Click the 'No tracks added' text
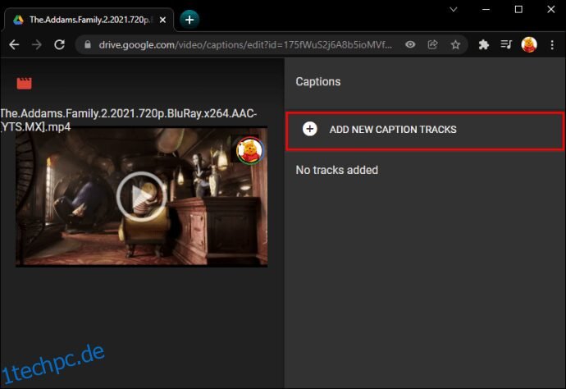Image resolution: width=566 pixels, height=389 pixels. click(337, 170)
